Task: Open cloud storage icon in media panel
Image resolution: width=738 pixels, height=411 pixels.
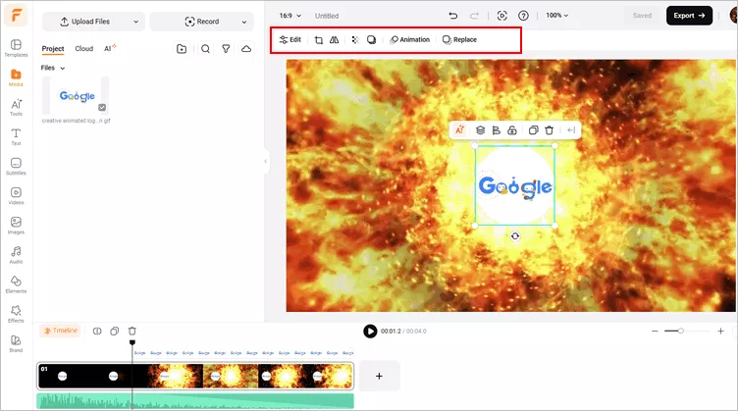Action: pos(246,48)
